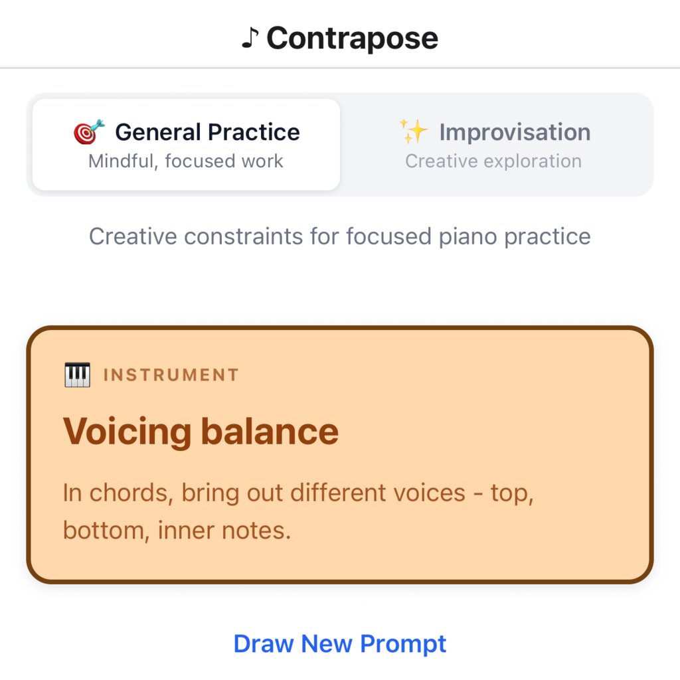
Task: Click the word "balance" in the card heading
Action: click(x=270, y=432)
